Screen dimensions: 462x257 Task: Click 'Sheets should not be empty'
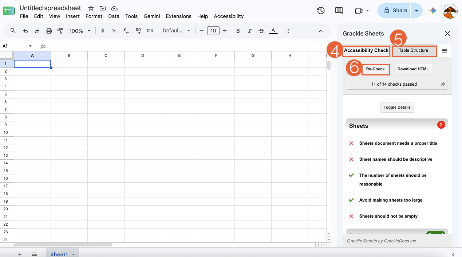[388, 216]
